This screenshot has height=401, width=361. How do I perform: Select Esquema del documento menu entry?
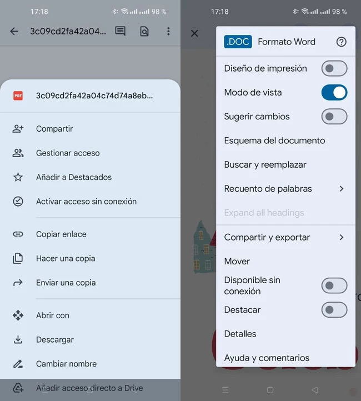(274, 141)
